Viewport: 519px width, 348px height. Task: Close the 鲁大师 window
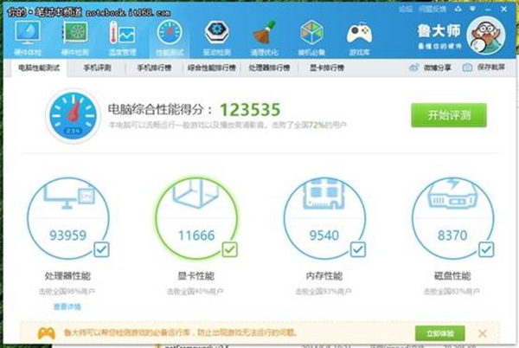coord(503,9)
